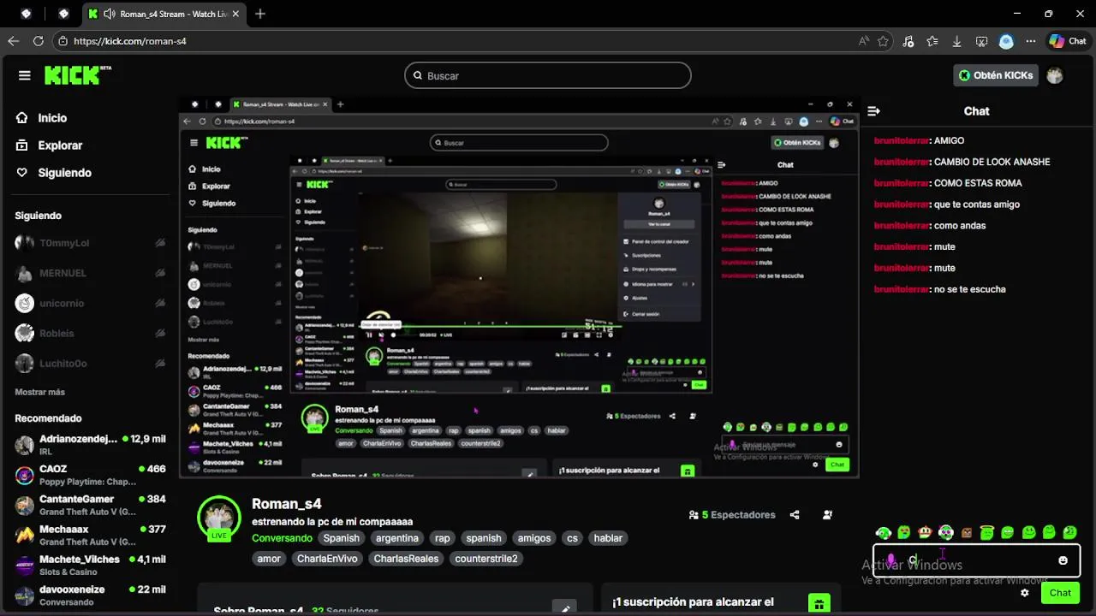Insert the first green headset emote

pos(884,533)
